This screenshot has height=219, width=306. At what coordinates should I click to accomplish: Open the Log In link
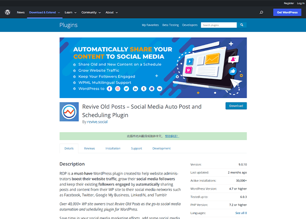(301, 4)
